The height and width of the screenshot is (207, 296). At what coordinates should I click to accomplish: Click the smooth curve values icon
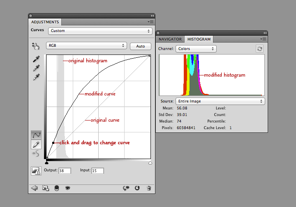coord(36,153)
